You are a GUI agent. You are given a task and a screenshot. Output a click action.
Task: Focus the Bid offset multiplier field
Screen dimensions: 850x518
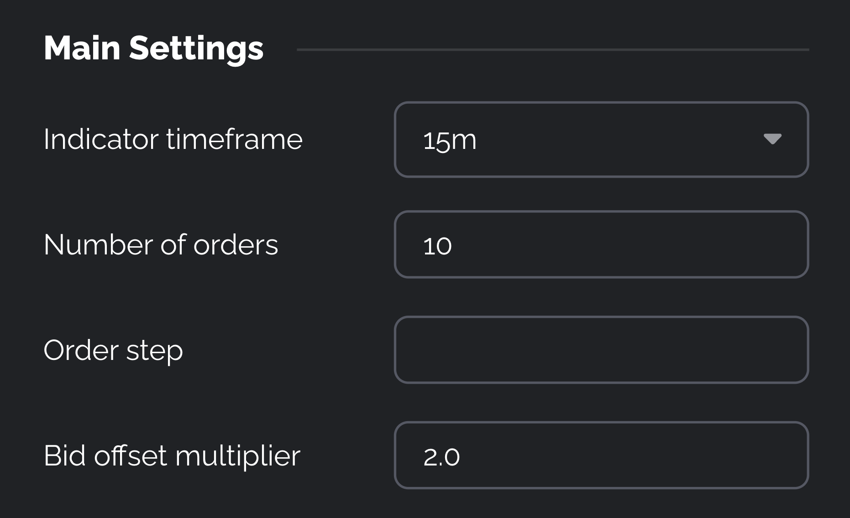601,455
